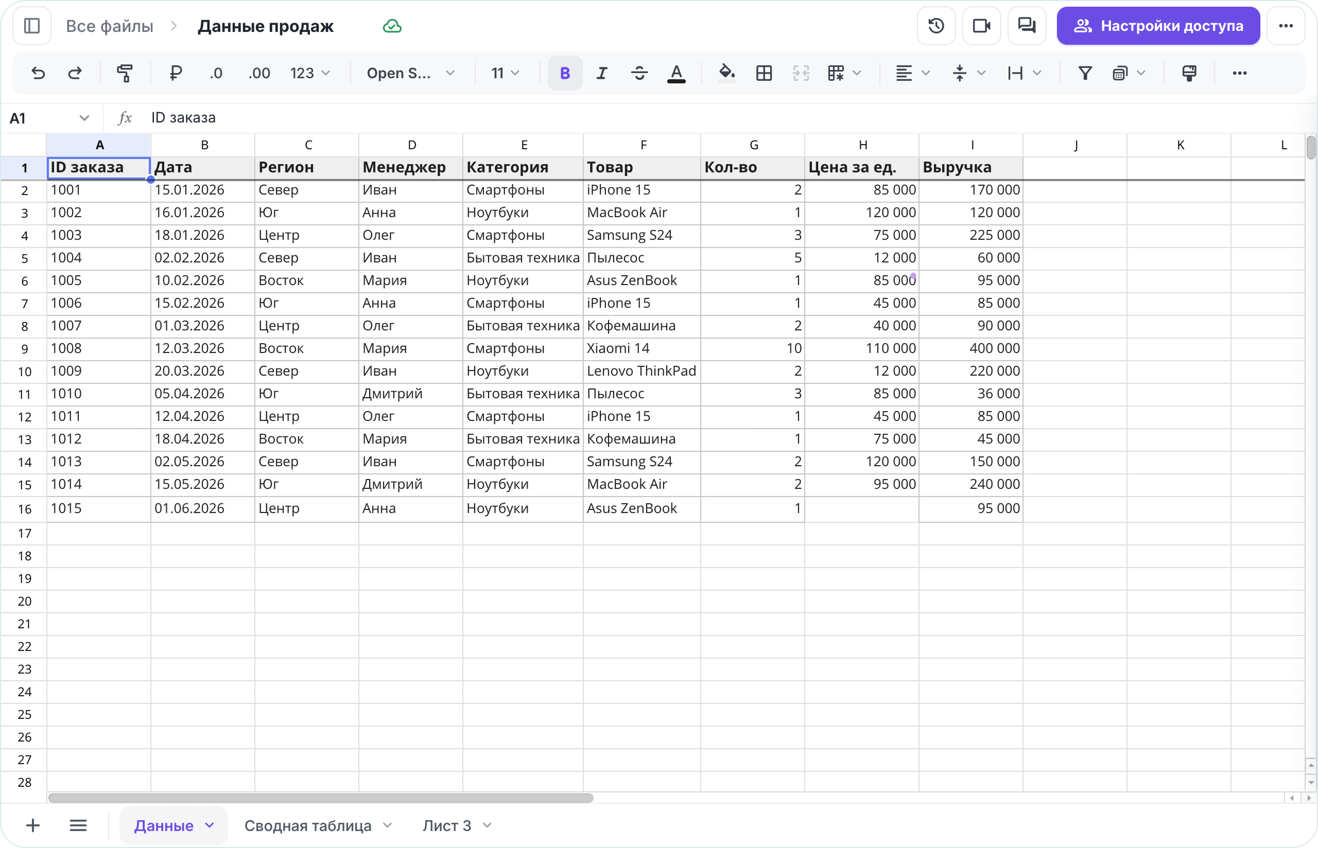Open fill color bucket picker
This screenshot has width=1318, height=848.
tap(726, 73)
